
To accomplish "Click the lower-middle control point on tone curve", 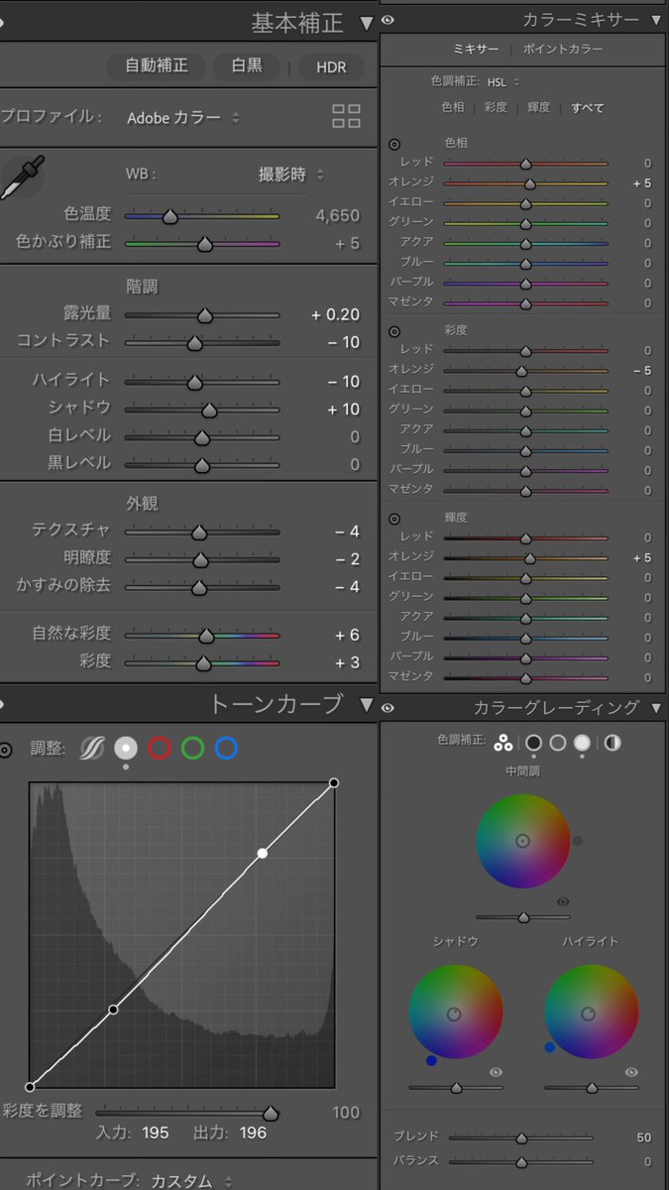I will pyautogui.click(x=113, y=1010).
